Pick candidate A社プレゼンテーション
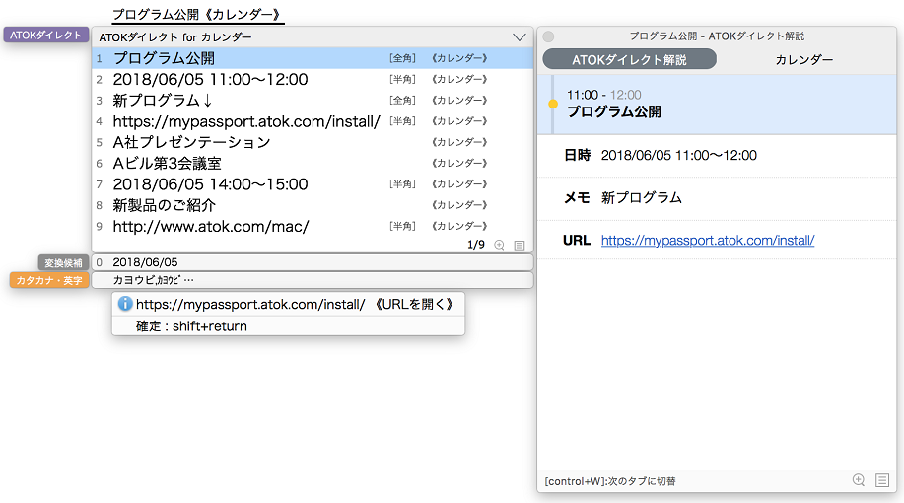Image resolution: width=904 pixels, height=503 pixels. coord(313,142)
